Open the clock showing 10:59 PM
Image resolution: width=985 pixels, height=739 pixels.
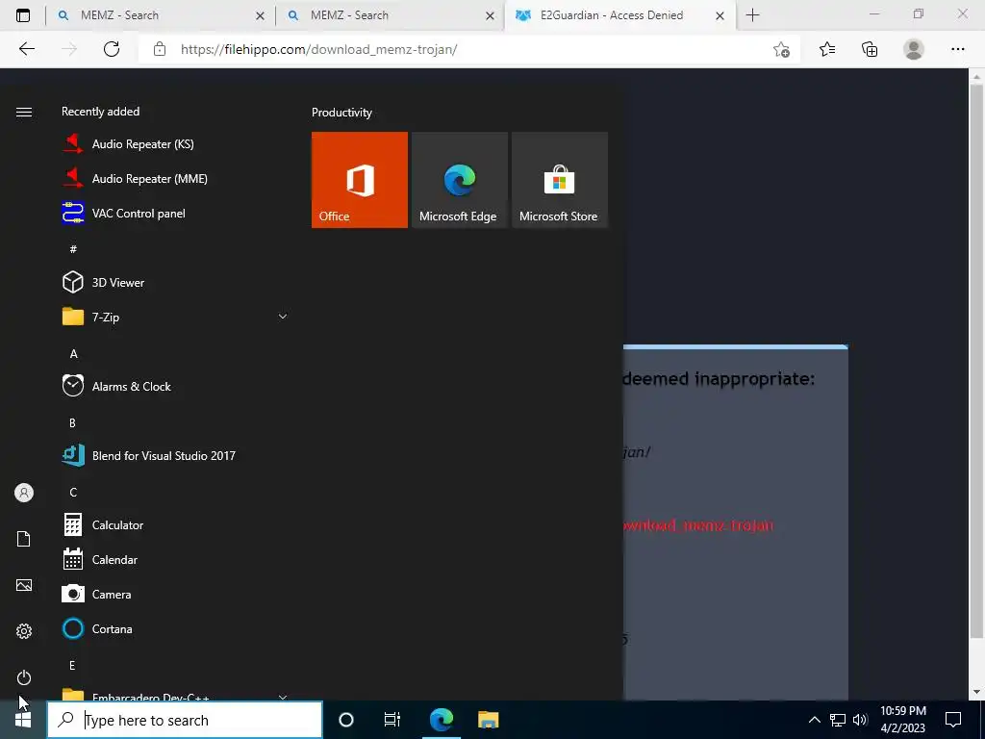tap(902, 720)
